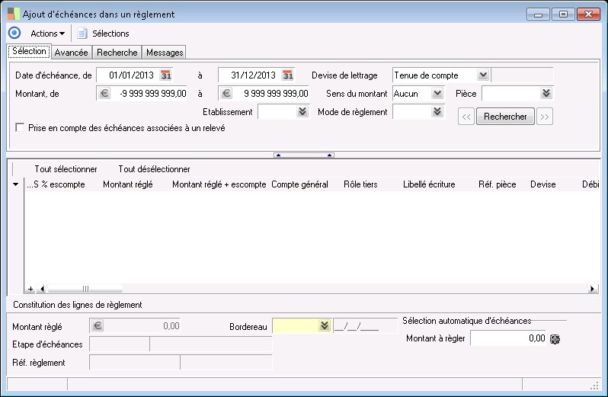Expand the Mode de règlement dropdown

[437, 112]
